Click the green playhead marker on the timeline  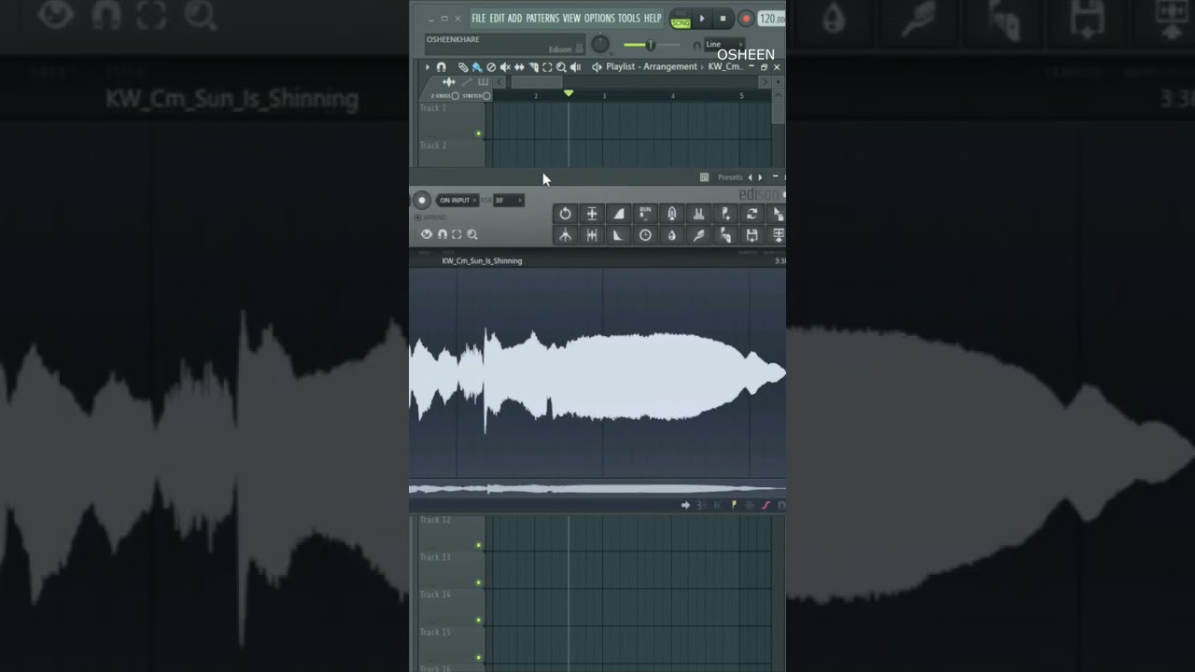click(x=569, y=93)
